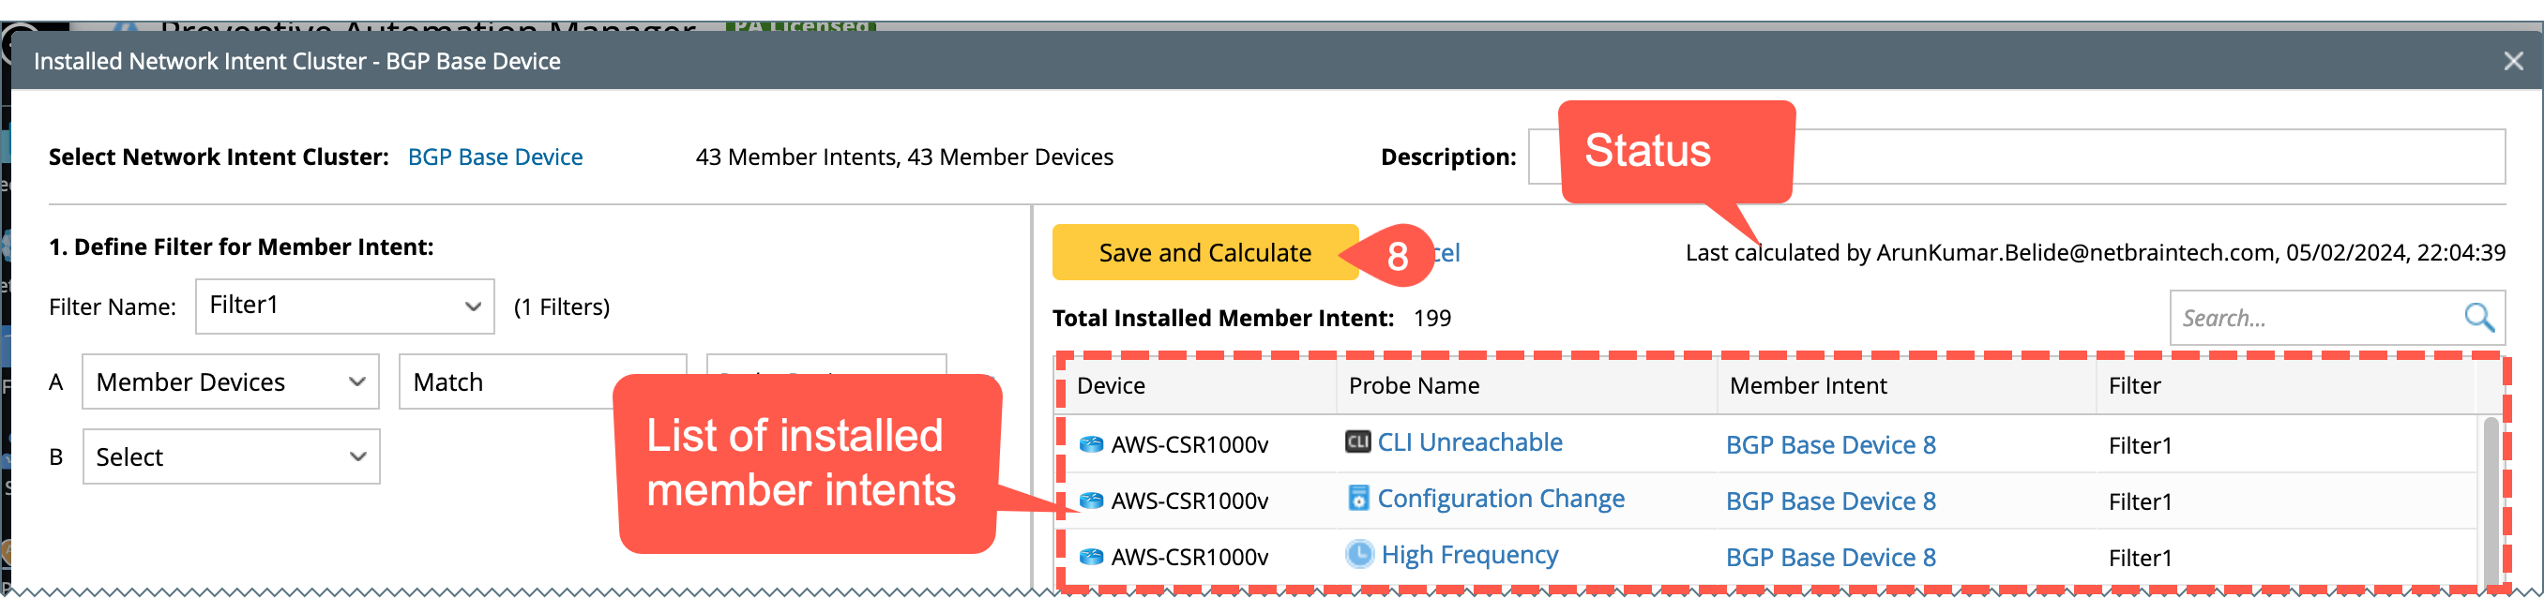Open the BGP Base Device cluster link
This screenshot has height=598, width=2544.
494,157
